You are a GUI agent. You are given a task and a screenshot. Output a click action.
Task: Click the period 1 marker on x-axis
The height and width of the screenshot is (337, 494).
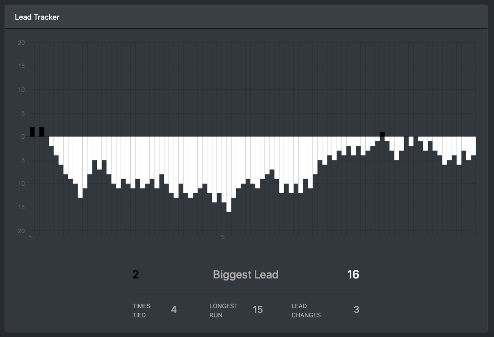pyautogui.click(x=31, y=237)
